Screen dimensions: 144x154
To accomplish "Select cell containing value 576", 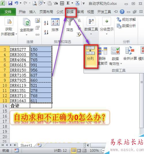I will pyautogui.click(x=41, y=55).
